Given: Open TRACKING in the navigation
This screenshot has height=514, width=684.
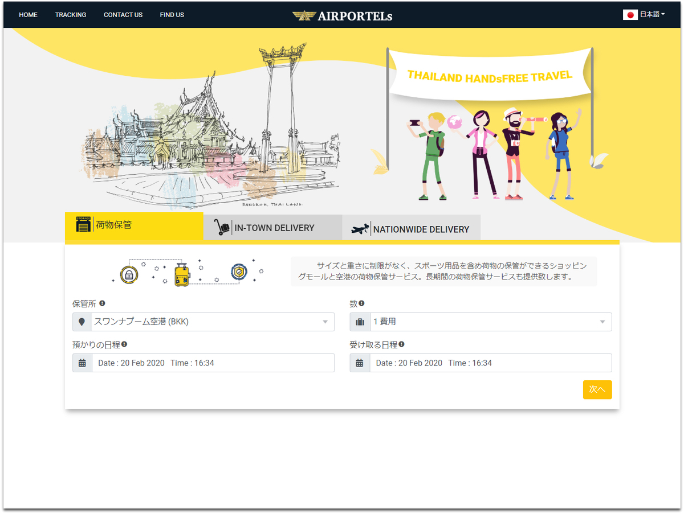Looking at the screenshot, I should coord(71,15).
